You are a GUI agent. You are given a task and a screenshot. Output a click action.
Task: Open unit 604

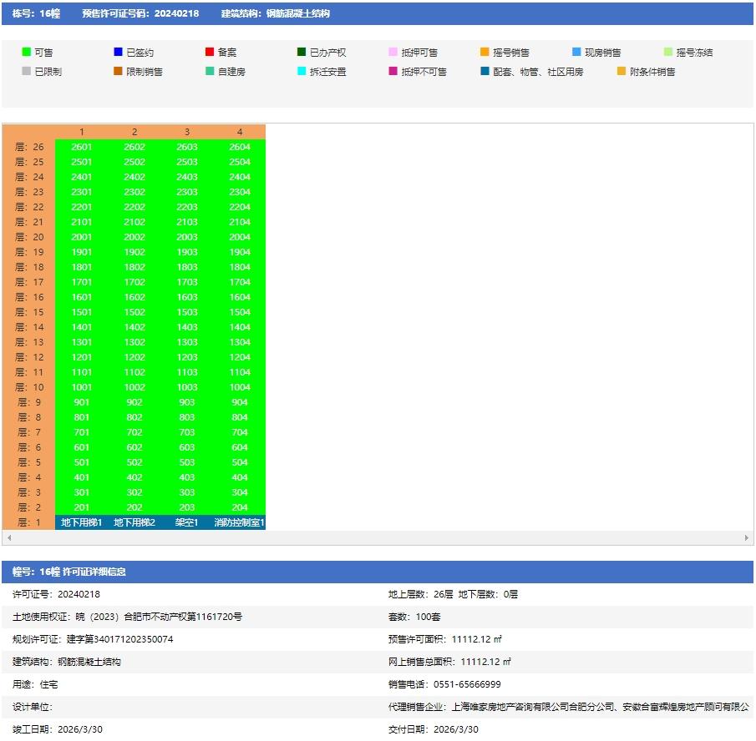[x=240, y=447]
